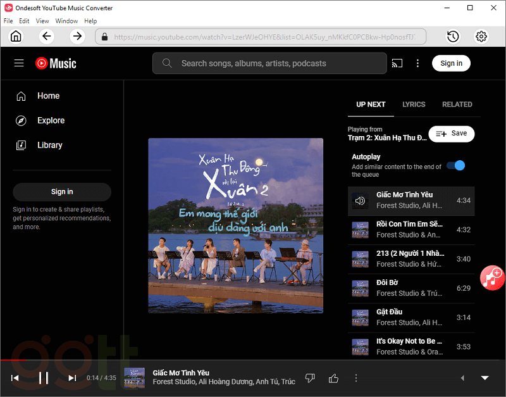The image size is (506, 397).
Task: Pause the currently playing song
Action: pos(44,378)
